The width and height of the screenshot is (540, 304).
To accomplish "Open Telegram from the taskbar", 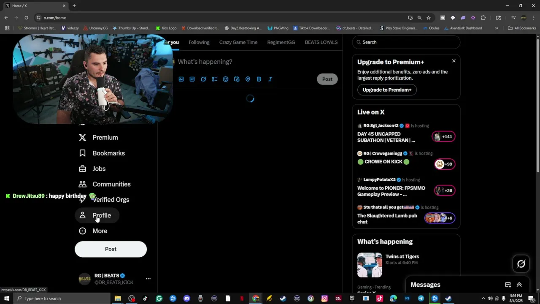I will (x=421, y=299).
